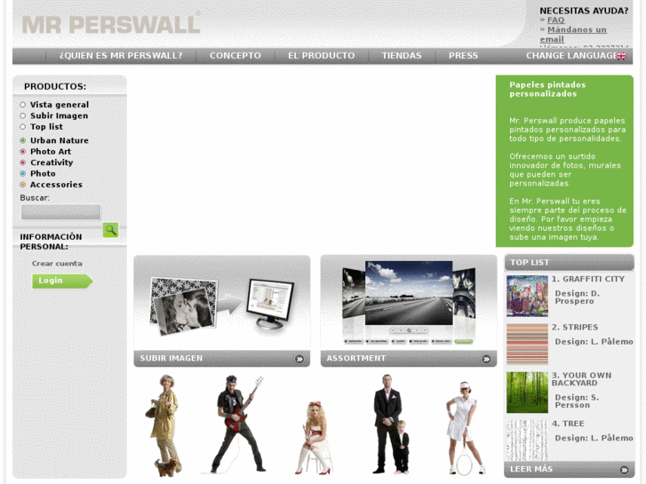Click the UK flag language icon
The height and width of the screenshot is (484, 646).
(x=621, y=57)
